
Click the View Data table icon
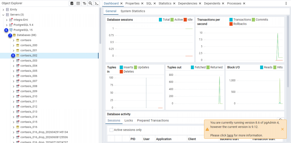78,3
